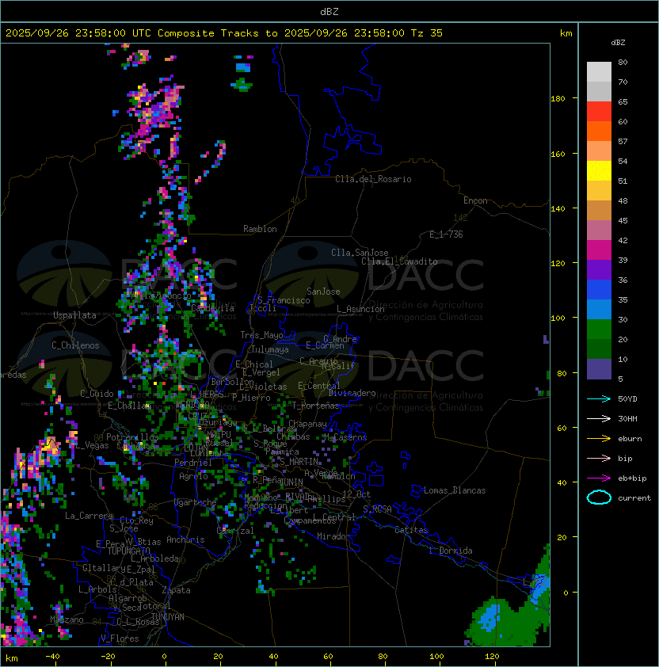Select the bright yellow swatch in dBZ scale
Screen dimensions: 659x667
point(599,171)
